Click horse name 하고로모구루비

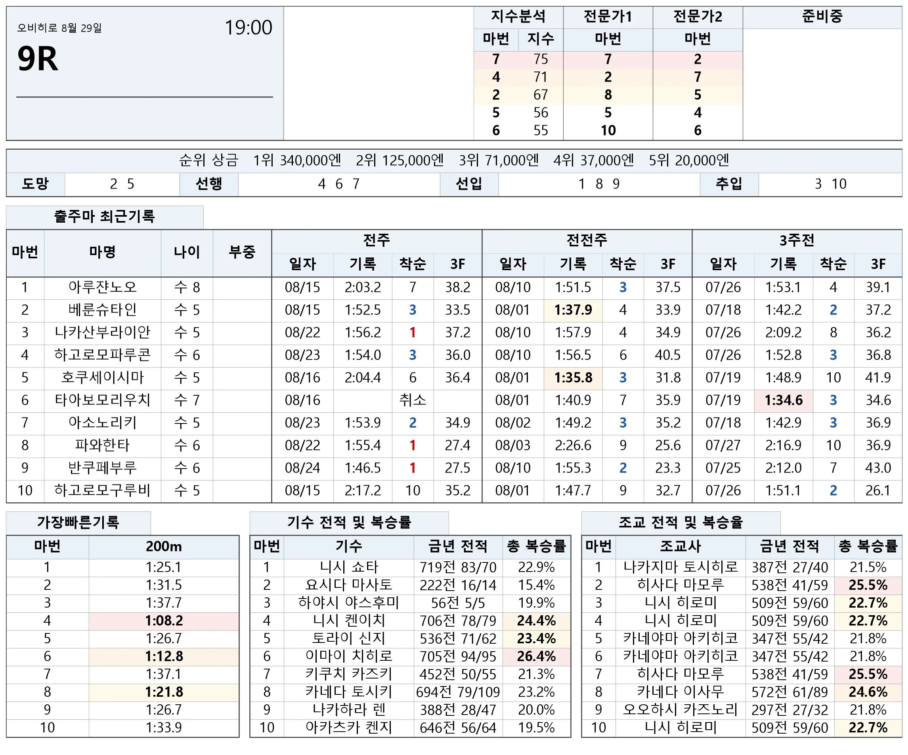[x=103, y=490]
